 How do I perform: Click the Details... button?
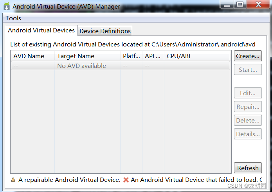pyautogui.click(x=248, y=134)
